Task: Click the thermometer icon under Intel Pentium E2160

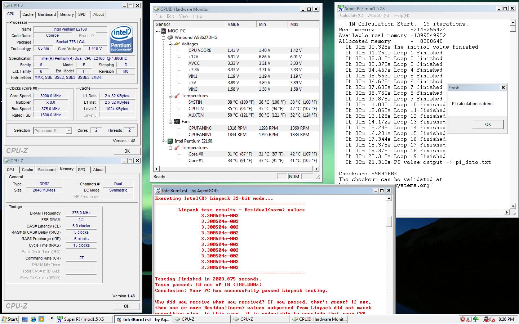Action: (177, 148)
